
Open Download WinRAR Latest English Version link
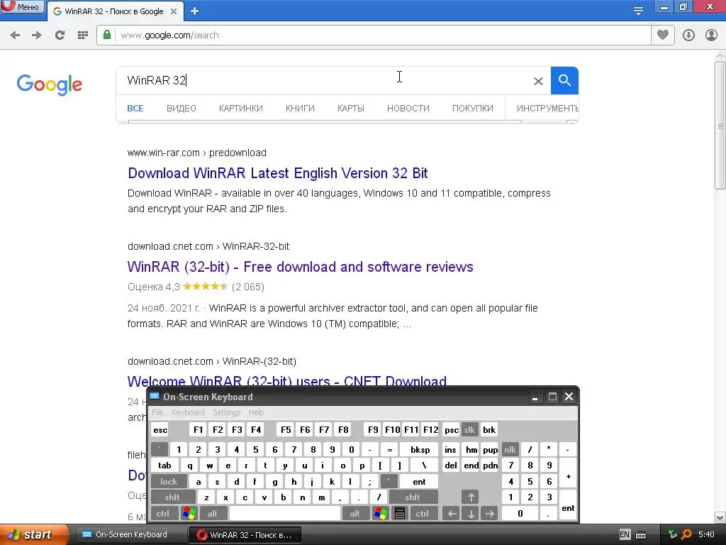point(278,173)
